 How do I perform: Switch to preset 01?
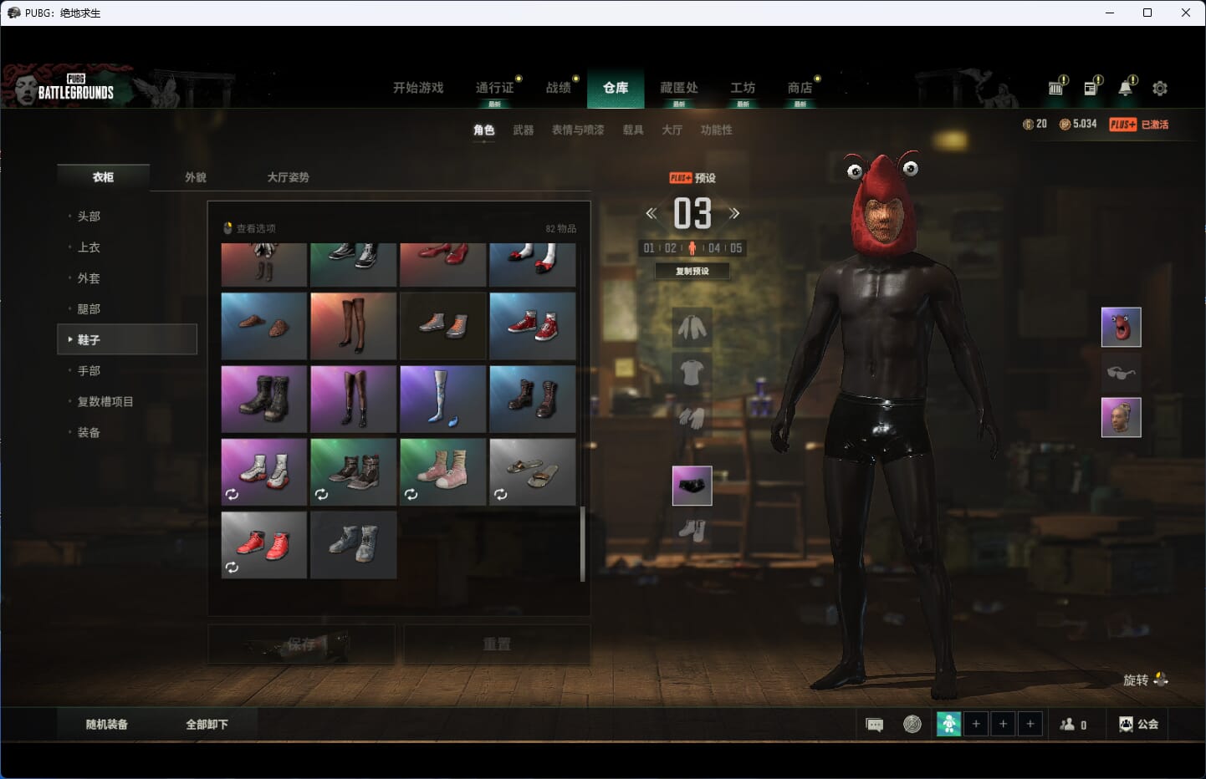point(649,248)
